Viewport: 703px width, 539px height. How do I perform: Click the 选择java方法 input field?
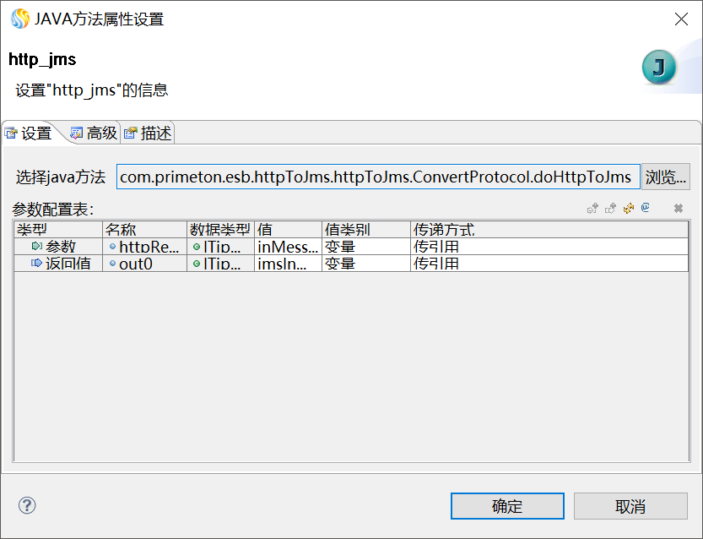[x=378, y=177]
